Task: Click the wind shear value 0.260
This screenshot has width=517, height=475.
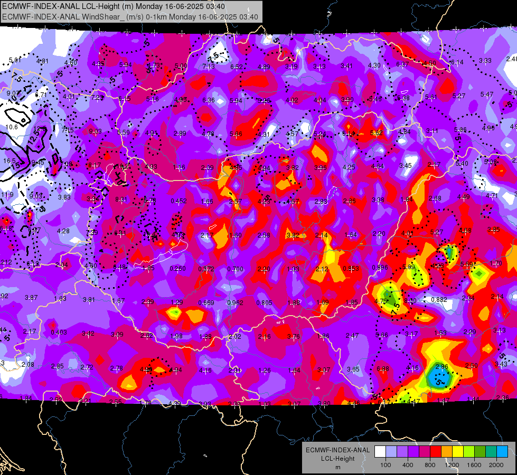Action: [178, 269]
